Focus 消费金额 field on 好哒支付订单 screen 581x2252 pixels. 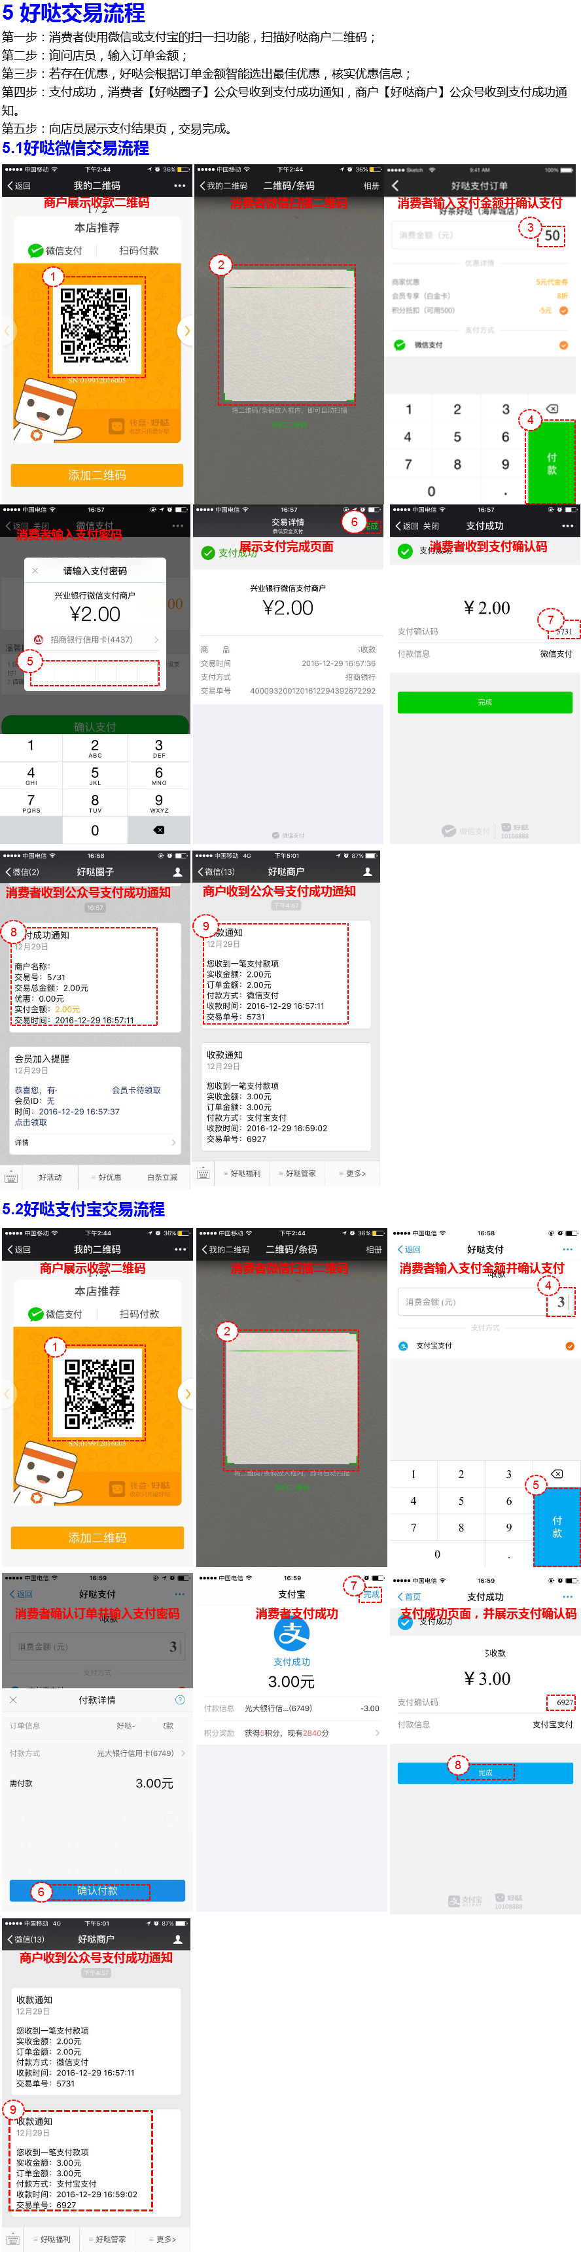[479, 234]
